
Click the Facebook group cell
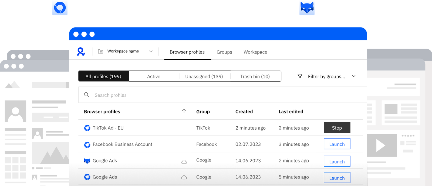point(207,144)
